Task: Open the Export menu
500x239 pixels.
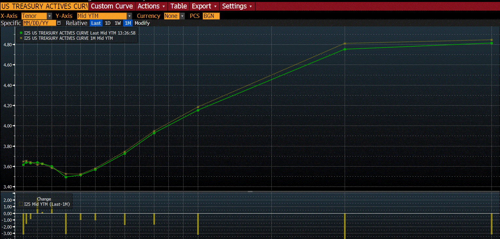Action: click(x=204, y=6)
